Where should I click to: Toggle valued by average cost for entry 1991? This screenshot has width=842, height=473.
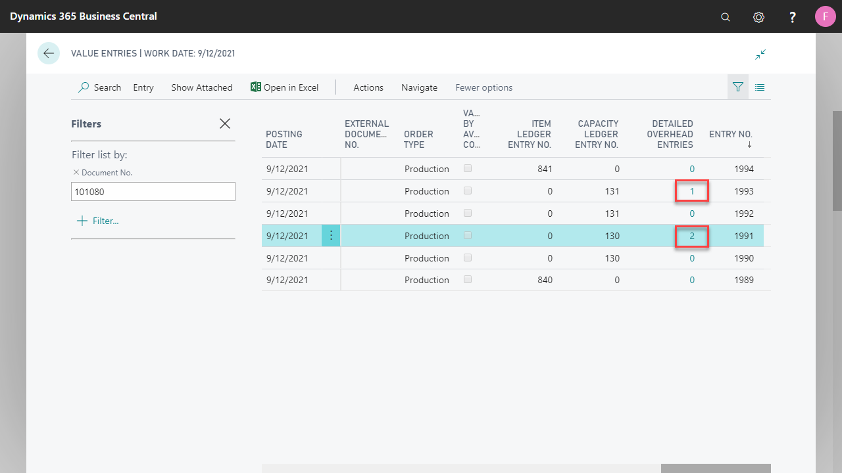[468, 235]
